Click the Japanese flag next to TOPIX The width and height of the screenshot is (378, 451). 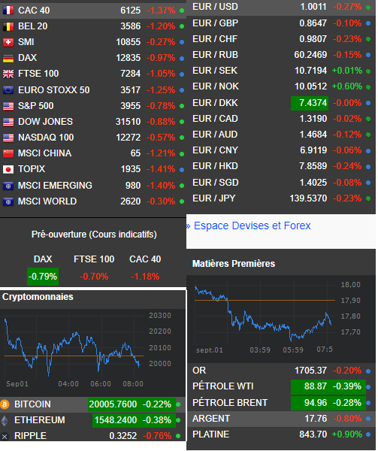click(8, 169)
